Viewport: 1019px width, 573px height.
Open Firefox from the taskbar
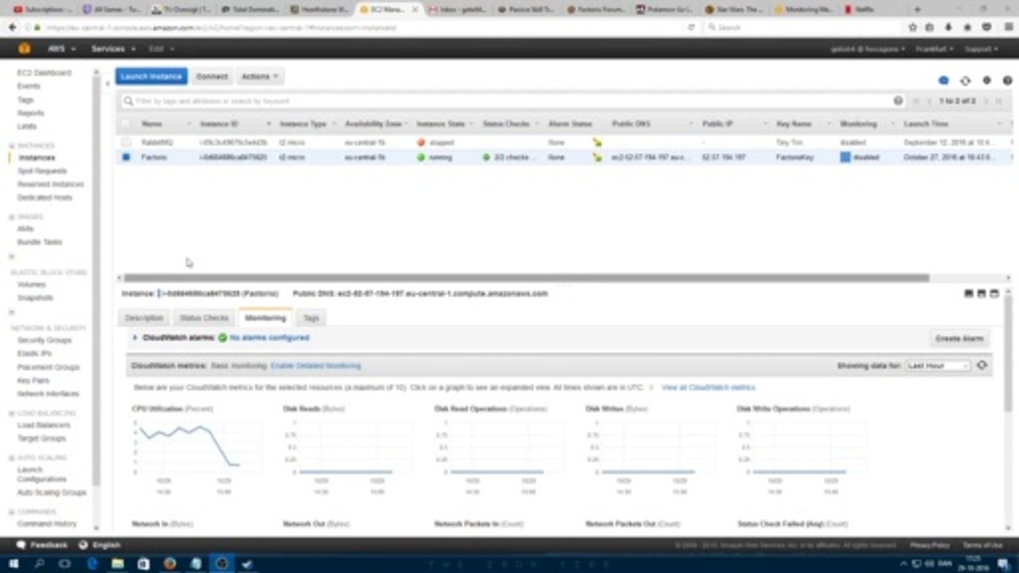(x=170, y=563)
